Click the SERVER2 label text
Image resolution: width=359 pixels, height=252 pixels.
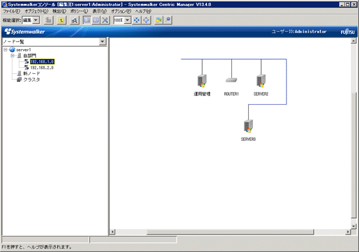[x=261, y=94]
